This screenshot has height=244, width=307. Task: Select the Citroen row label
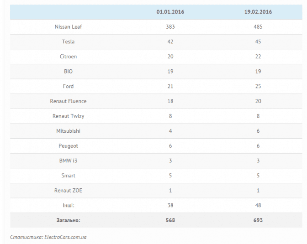[68, 57]
